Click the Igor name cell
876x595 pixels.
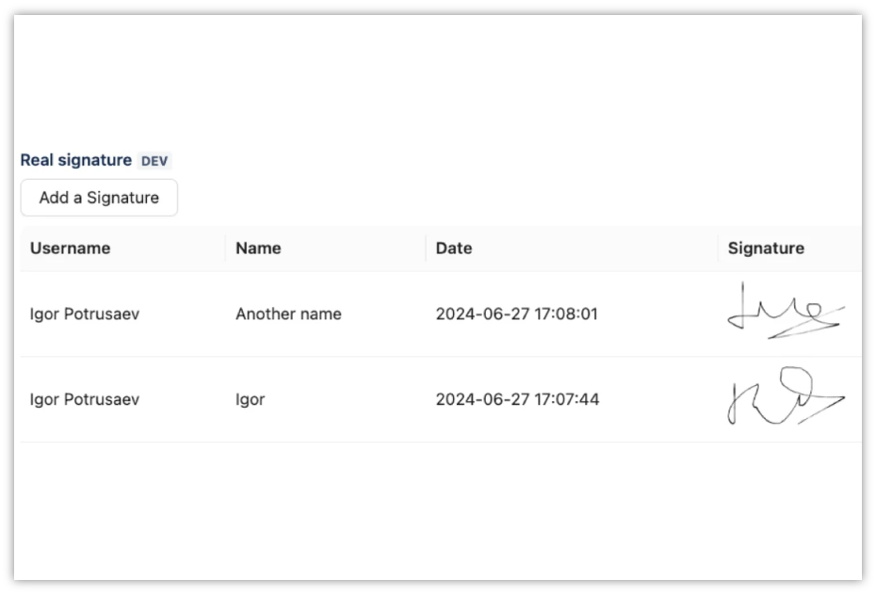coord(251,399)
